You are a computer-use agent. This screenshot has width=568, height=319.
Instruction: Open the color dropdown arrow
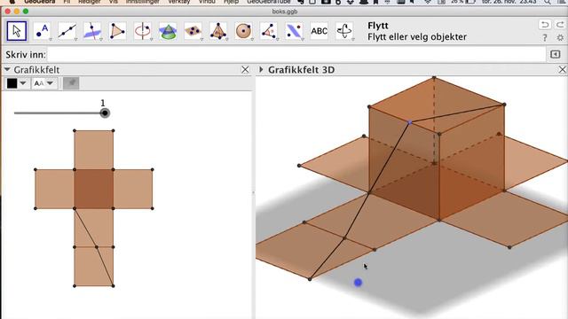coord(23,83)
